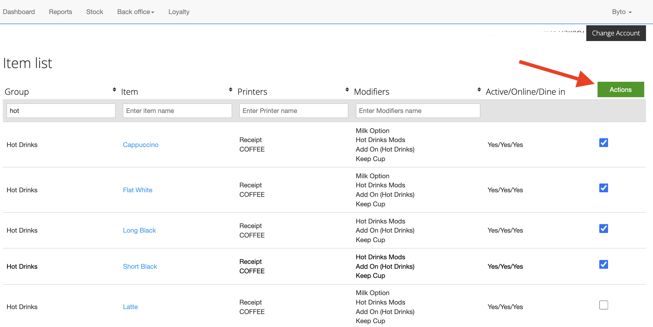Click the sort arrows for Item column
Viewport: 653px width, 327px height.
(230, 90)
